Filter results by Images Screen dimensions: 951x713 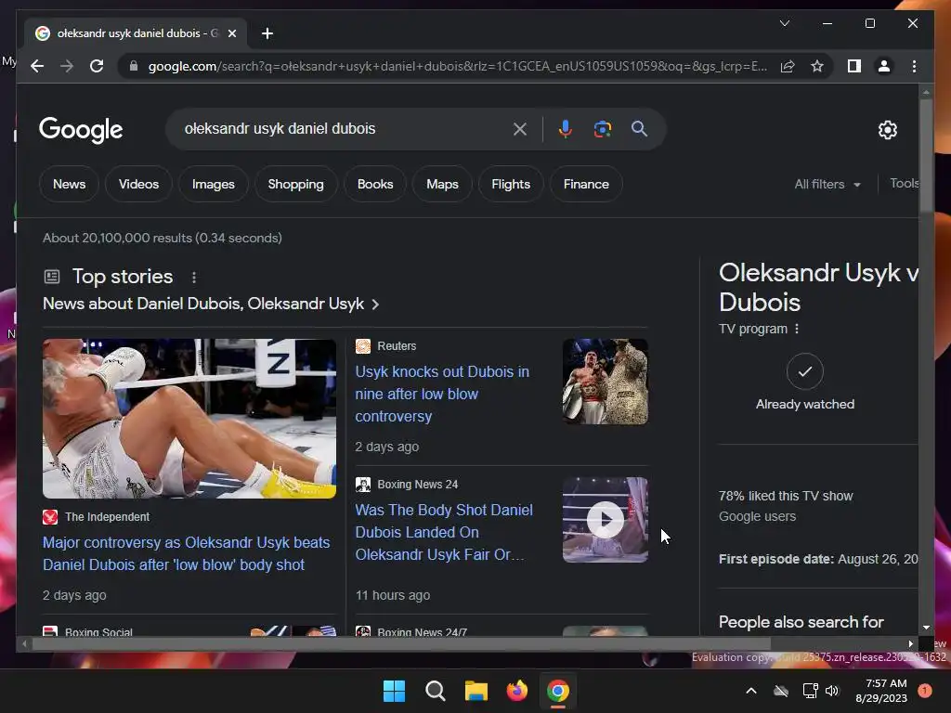214,185
